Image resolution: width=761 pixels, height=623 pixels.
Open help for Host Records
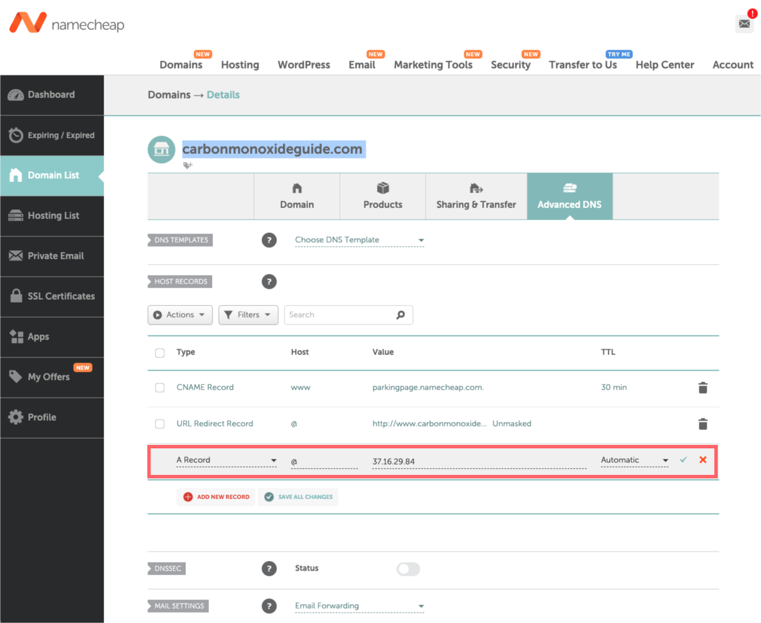tap(269, 282)
